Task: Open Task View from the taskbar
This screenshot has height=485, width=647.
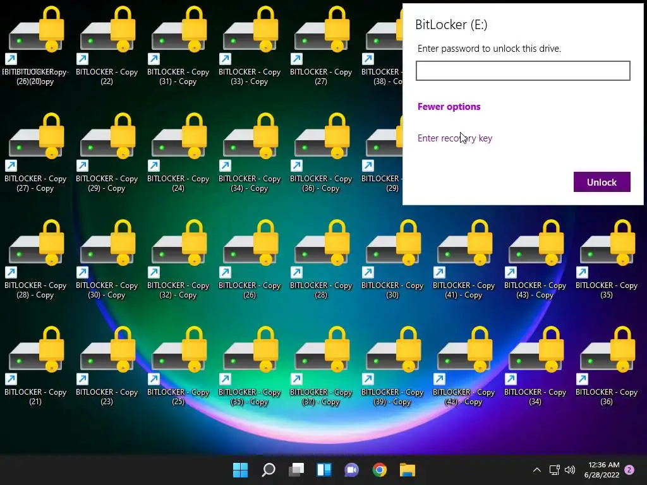Action: pos(296,470)
